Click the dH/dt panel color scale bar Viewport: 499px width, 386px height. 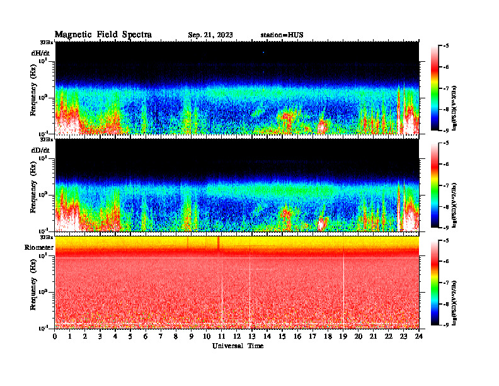point(435,88)
